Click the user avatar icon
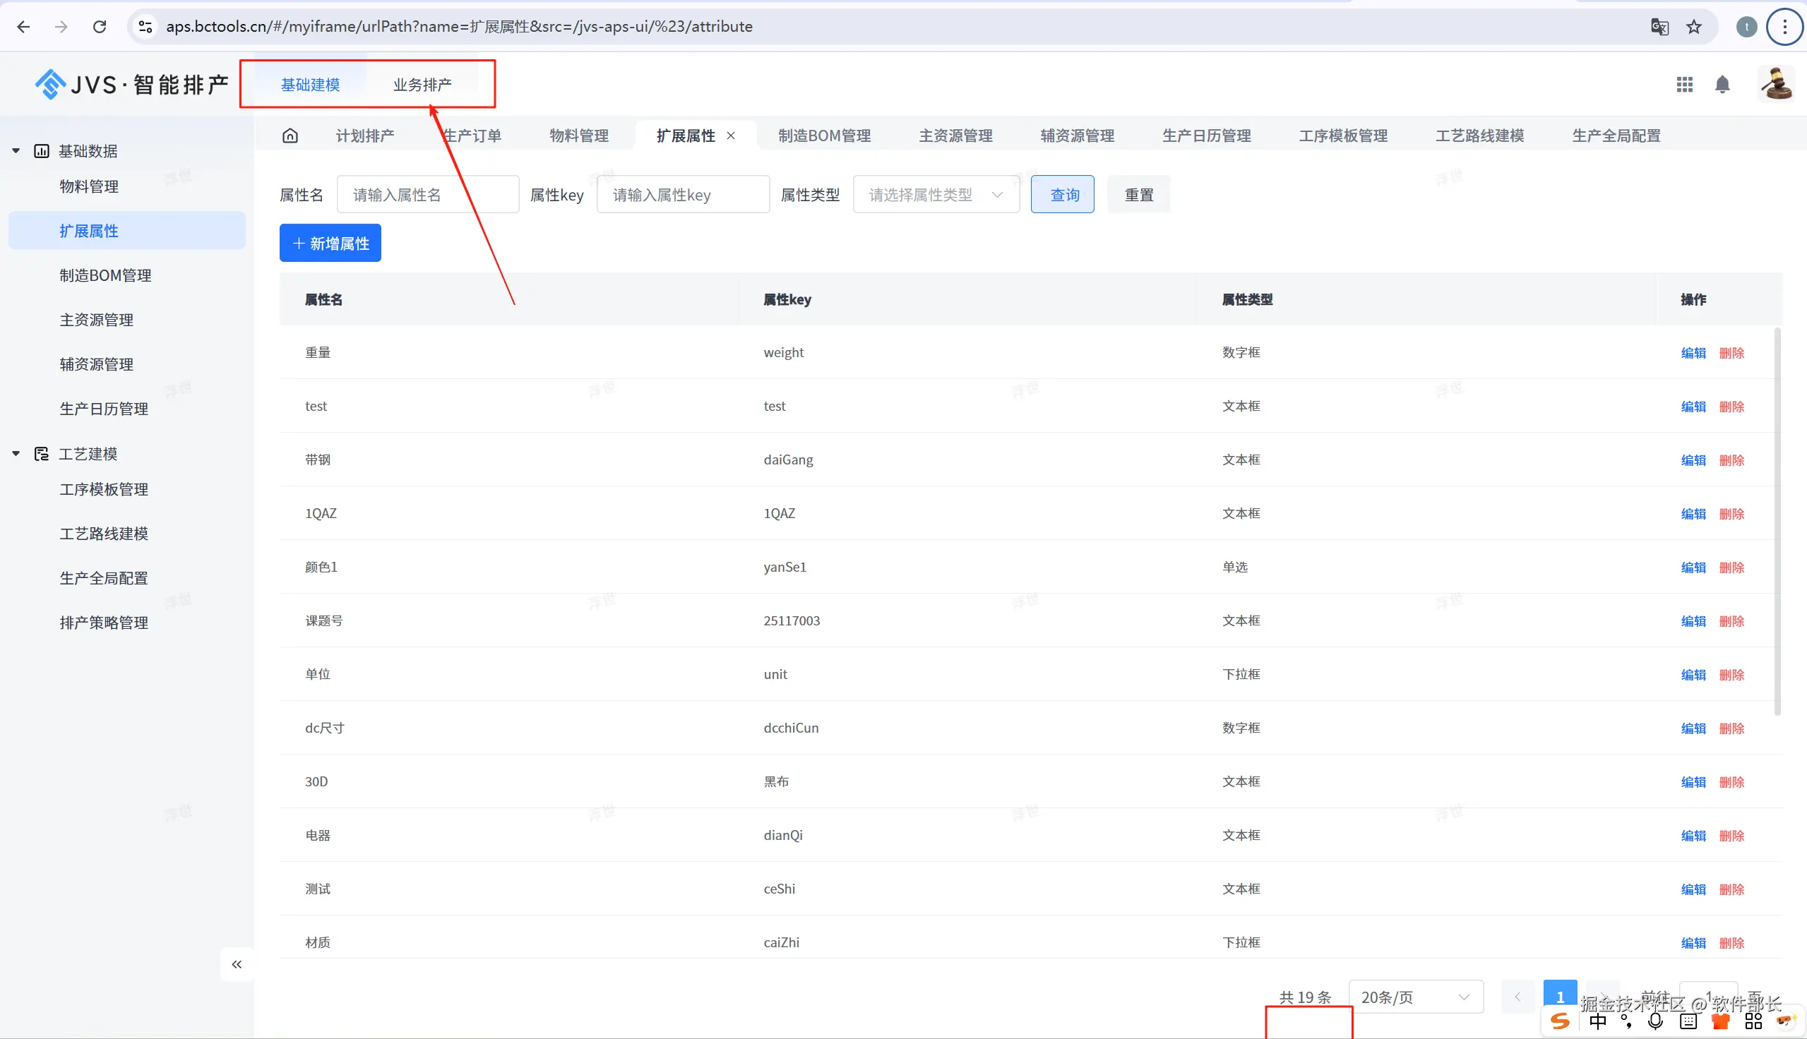The width and height of the screenshot is (1807, 1039). point(1776,85)
